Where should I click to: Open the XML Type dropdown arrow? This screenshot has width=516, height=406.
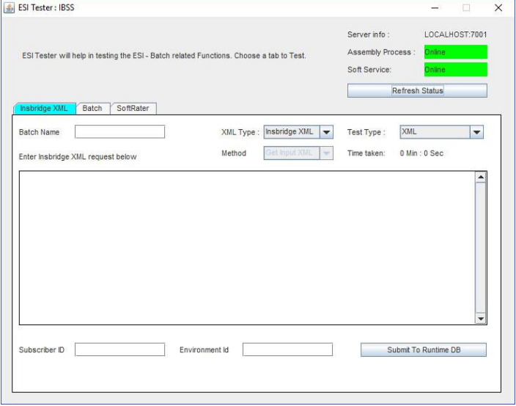[x=326, y=132]
